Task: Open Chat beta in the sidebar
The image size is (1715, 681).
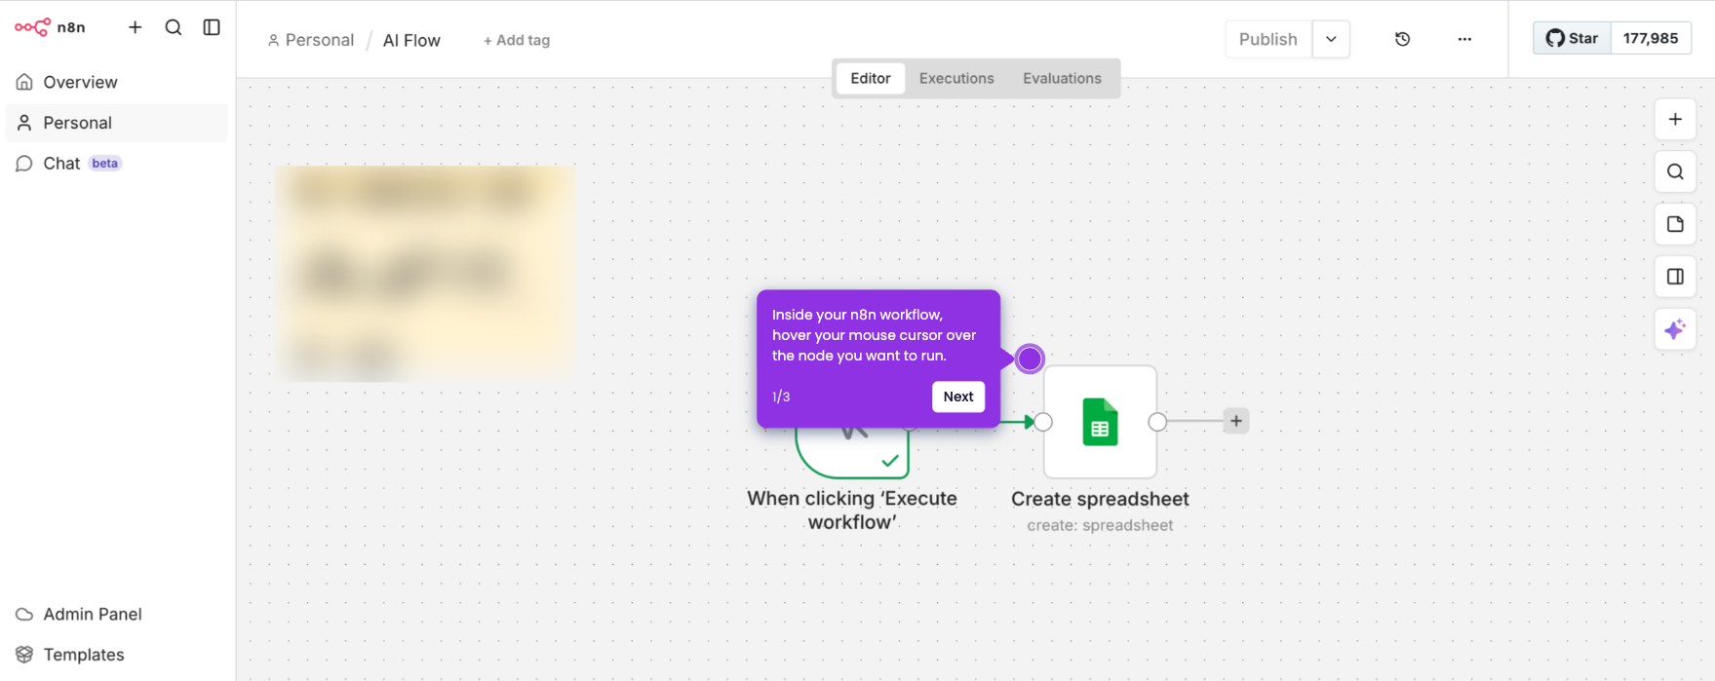Action: pos(117,163)
